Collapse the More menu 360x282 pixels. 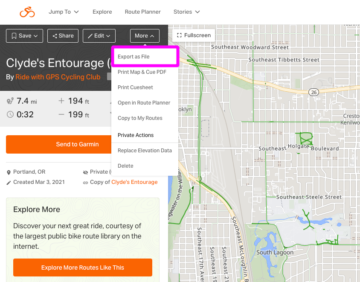point(145,36)
